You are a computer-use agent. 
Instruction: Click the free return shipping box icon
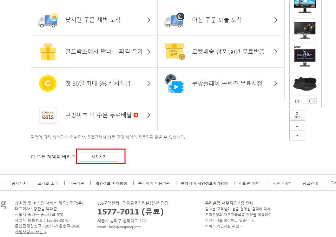click(x=174, y=51)
